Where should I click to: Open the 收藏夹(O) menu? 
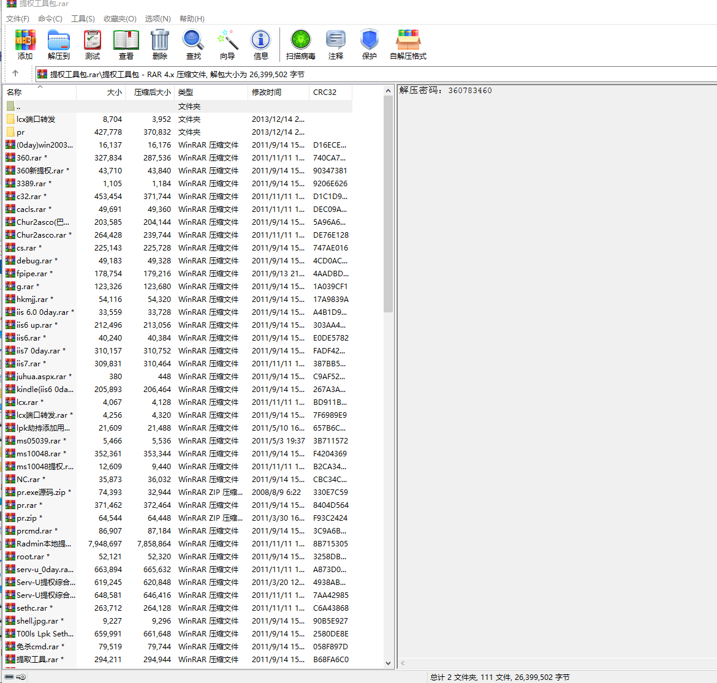[x=120, y=19]
